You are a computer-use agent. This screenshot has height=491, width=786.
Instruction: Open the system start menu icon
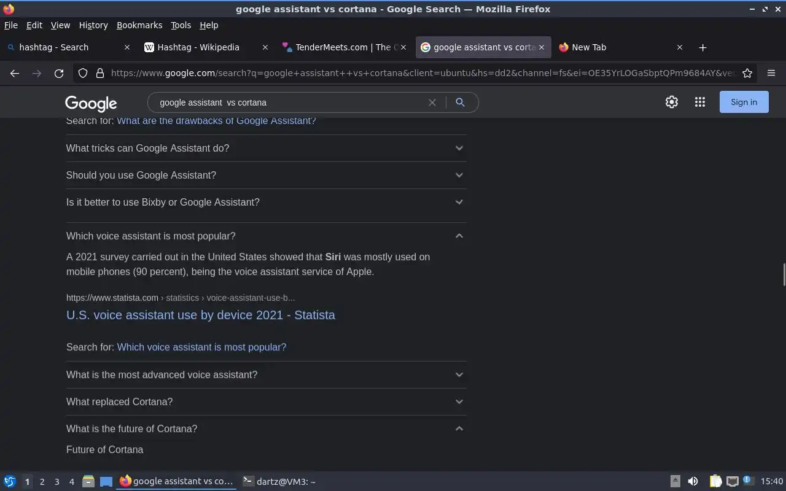pos(10,481)
